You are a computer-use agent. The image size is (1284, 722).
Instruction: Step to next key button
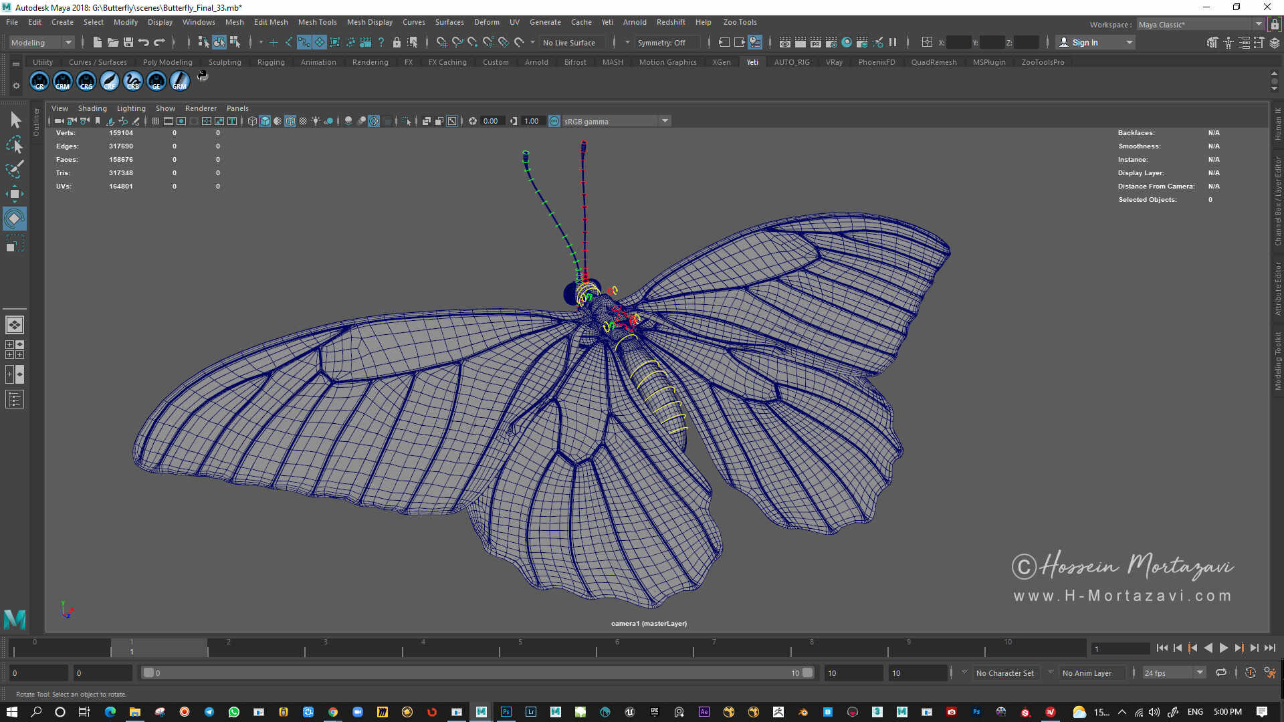coord(1239,648)
